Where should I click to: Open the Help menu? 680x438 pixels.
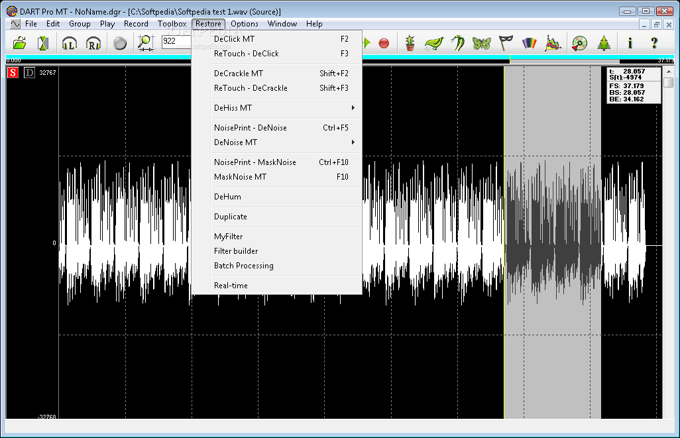click(x=314, y=24)
